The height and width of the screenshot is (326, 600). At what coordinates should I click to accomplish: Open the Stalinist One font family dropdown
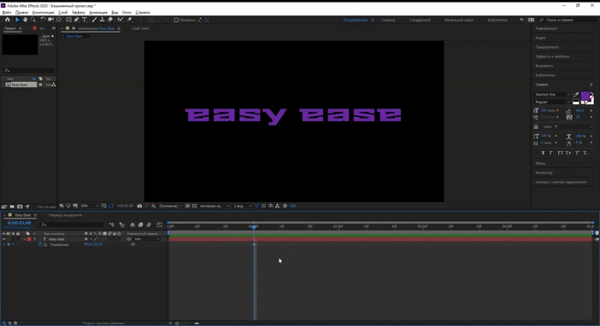(x=552, y=95)
